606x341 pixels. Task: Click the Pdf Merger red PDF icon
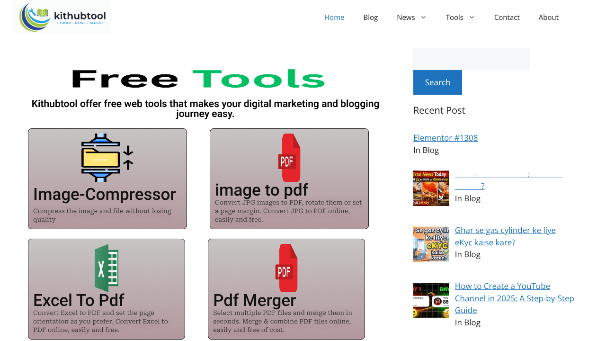point(286,268)
